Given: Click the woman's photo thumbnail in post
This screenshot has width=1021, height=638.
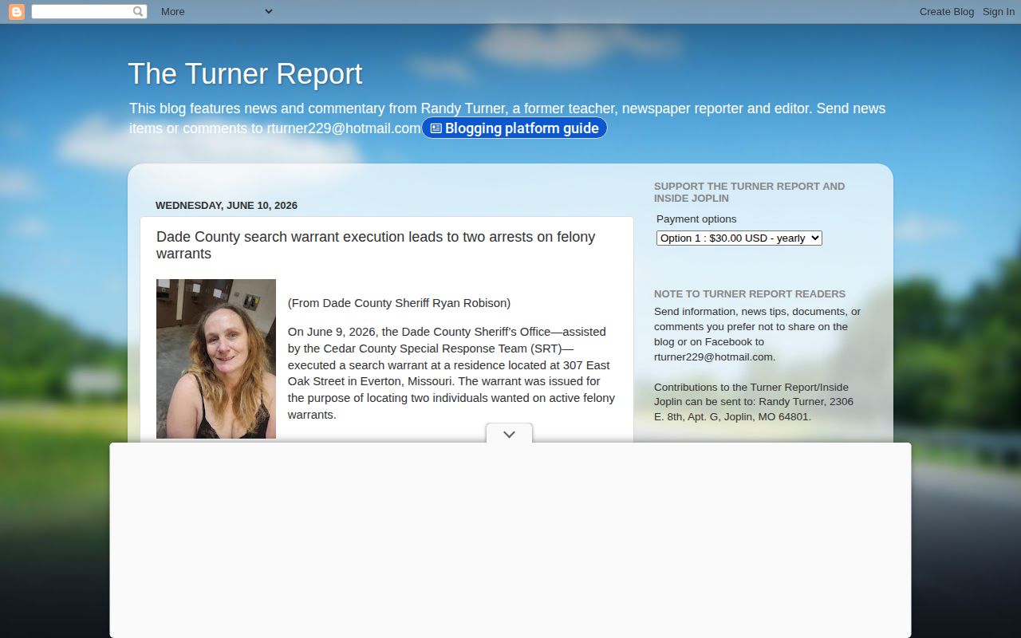Looking at the screenshot, I should coord(216,358).
